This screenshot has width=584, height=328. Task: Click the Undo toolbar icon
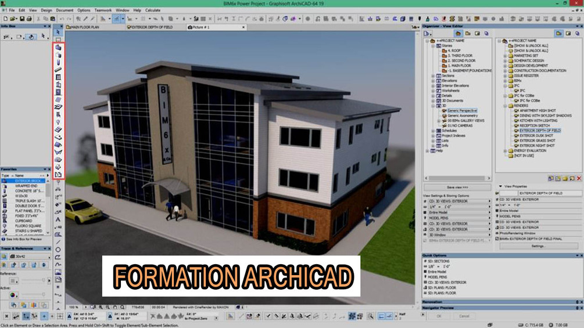pyautogui.click(x=62, y=19)
